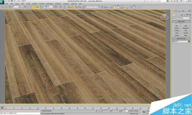
Task: Toggle the 3D Snaps icon
Action: [x=69, y=7]
